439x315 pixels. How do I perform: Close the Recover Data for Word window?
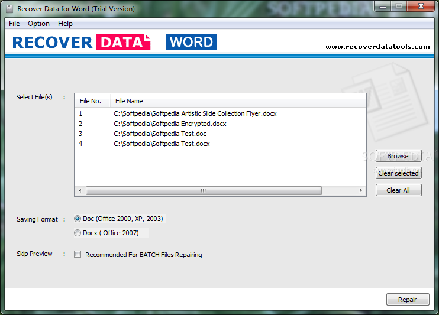pyautogui.click(x=421, y=6)
